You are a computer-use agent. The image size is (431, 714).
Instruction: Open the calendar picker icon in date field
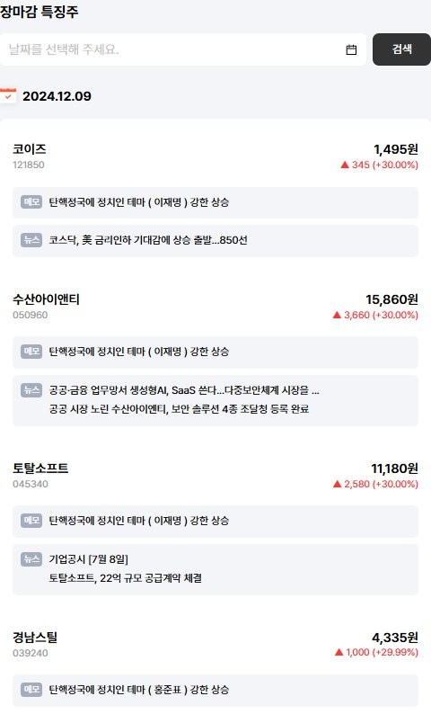pos(351,49)
